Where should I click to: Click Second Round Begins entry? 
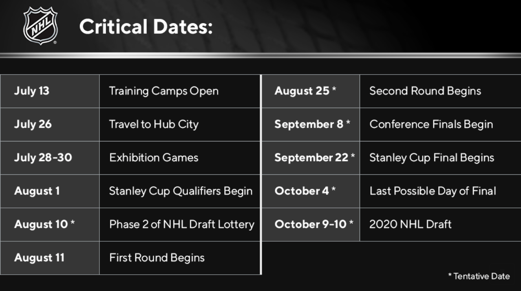(x=425, y=91)
